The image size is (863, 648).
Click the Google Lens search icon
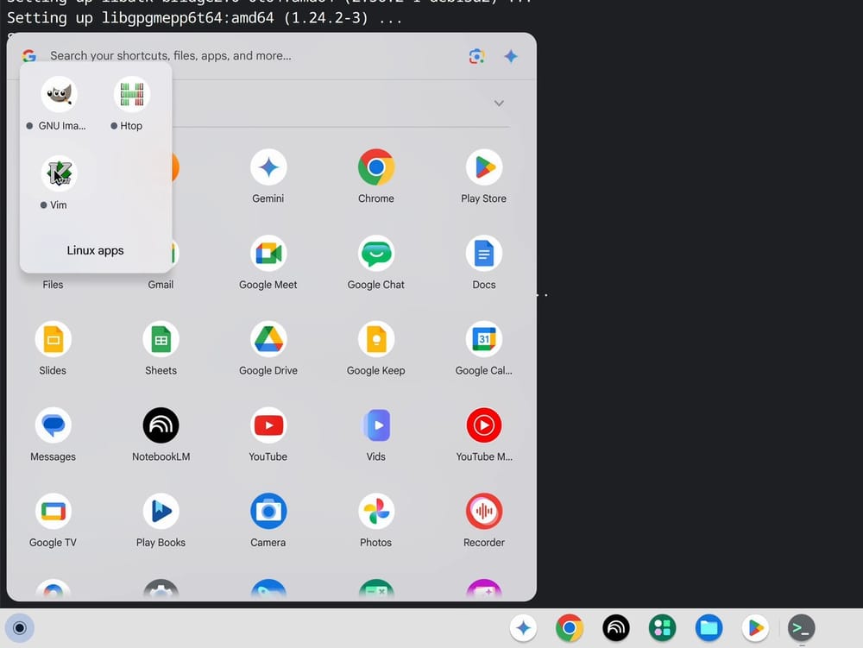point(476,56)
